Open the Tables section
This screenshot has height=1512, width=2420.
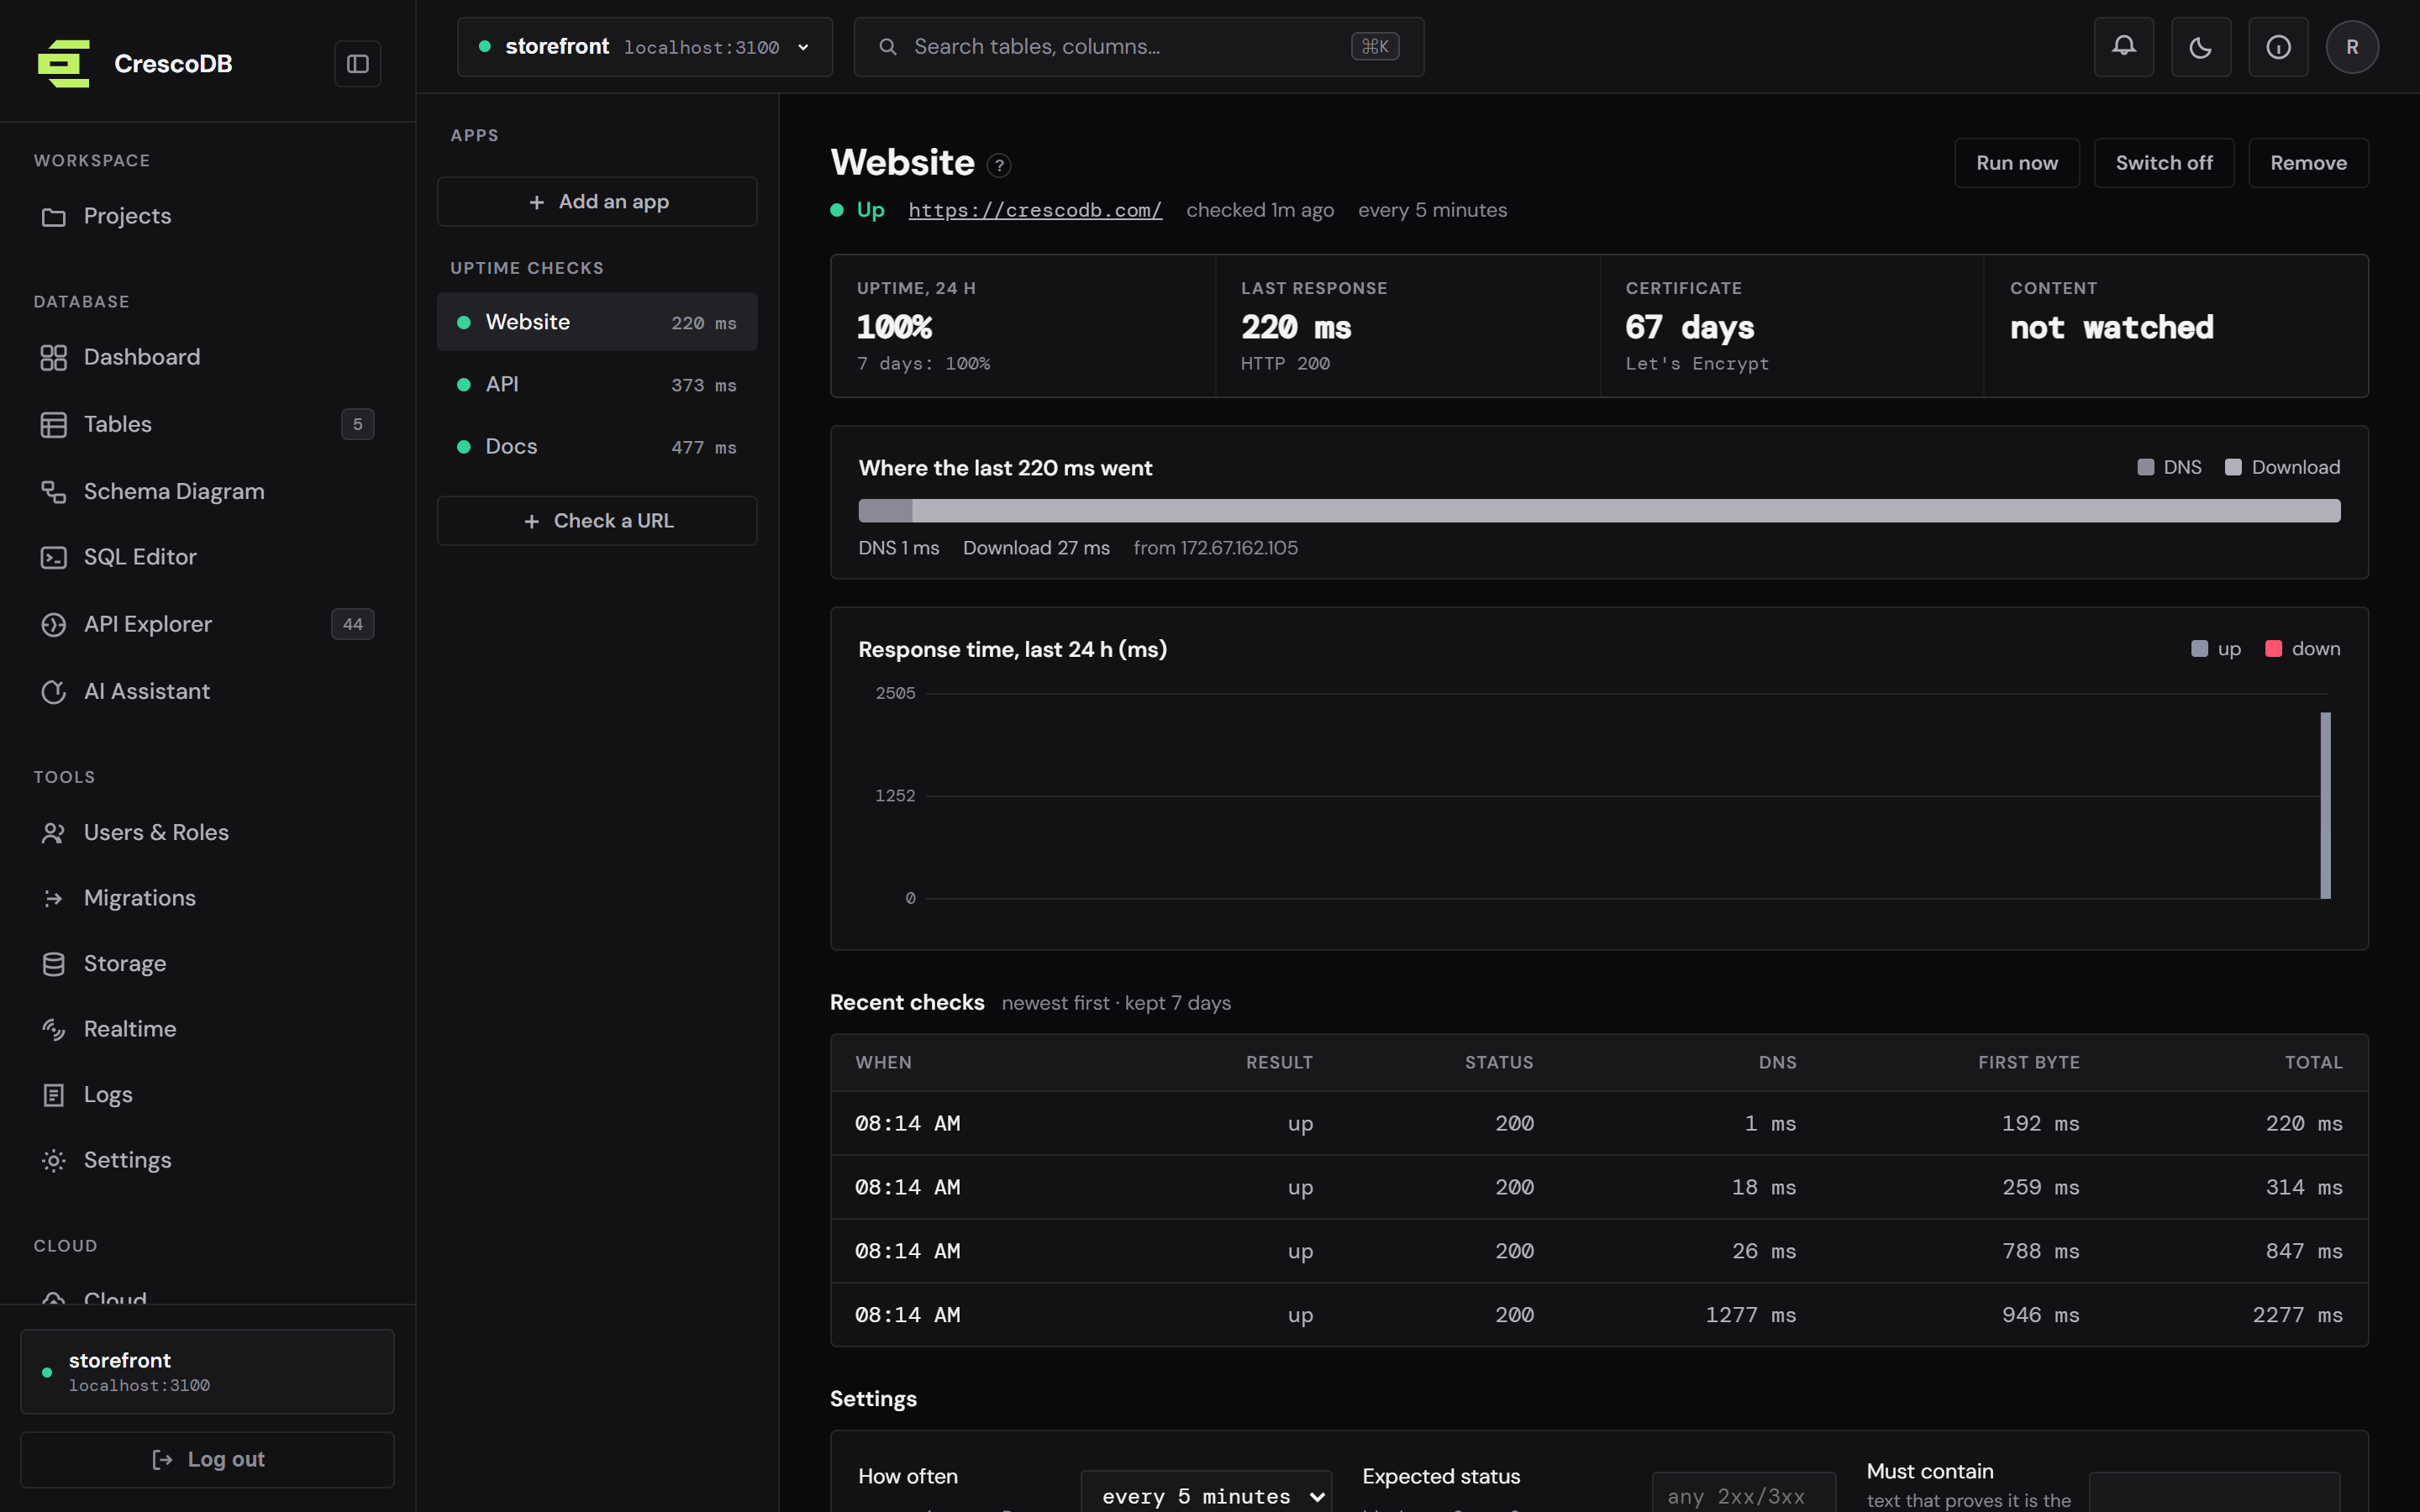(207, 424)
